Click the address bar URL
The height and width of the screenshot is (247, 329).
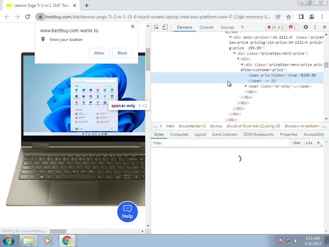[x=158, y=17]
